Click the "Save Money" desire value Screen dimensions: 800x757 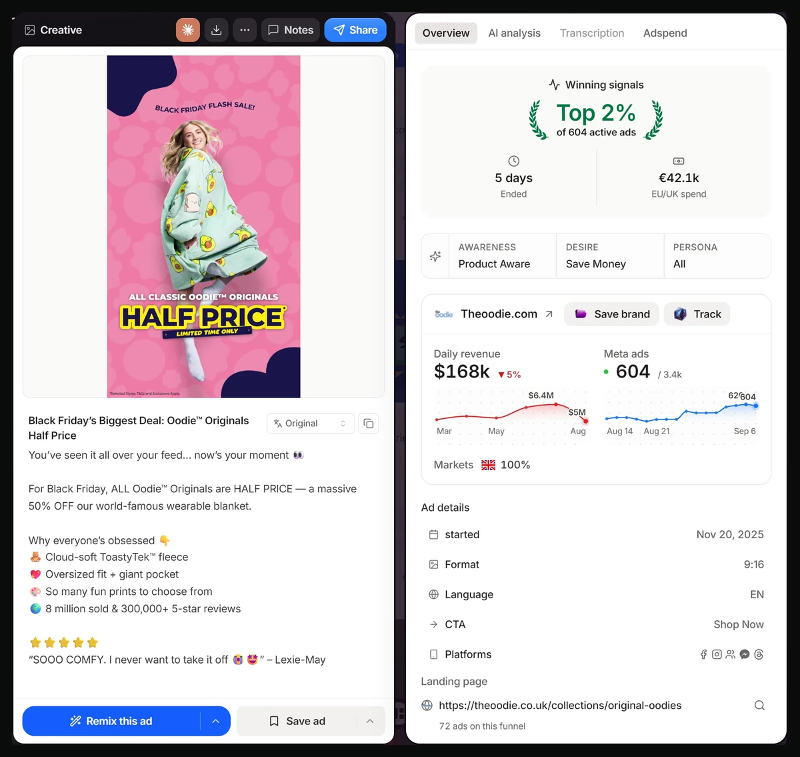(596, 264)
